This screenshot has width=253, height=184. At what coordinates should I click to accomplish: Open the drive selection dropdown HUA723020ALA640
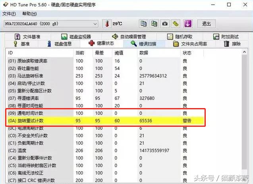(51, 24)
